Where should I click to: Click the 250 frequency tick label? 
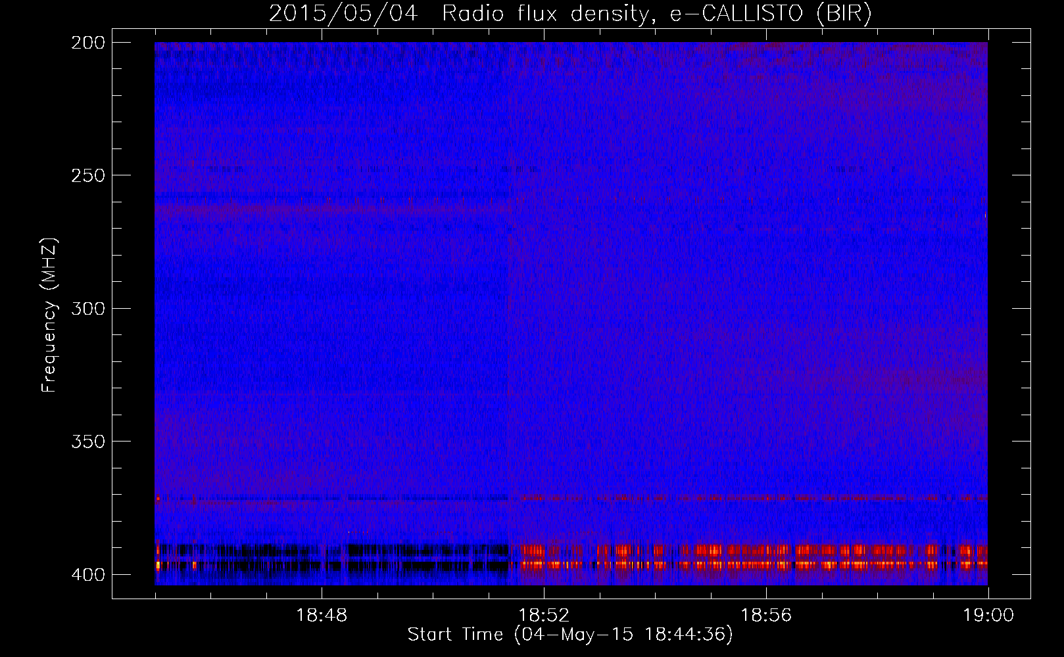point(87,175)
